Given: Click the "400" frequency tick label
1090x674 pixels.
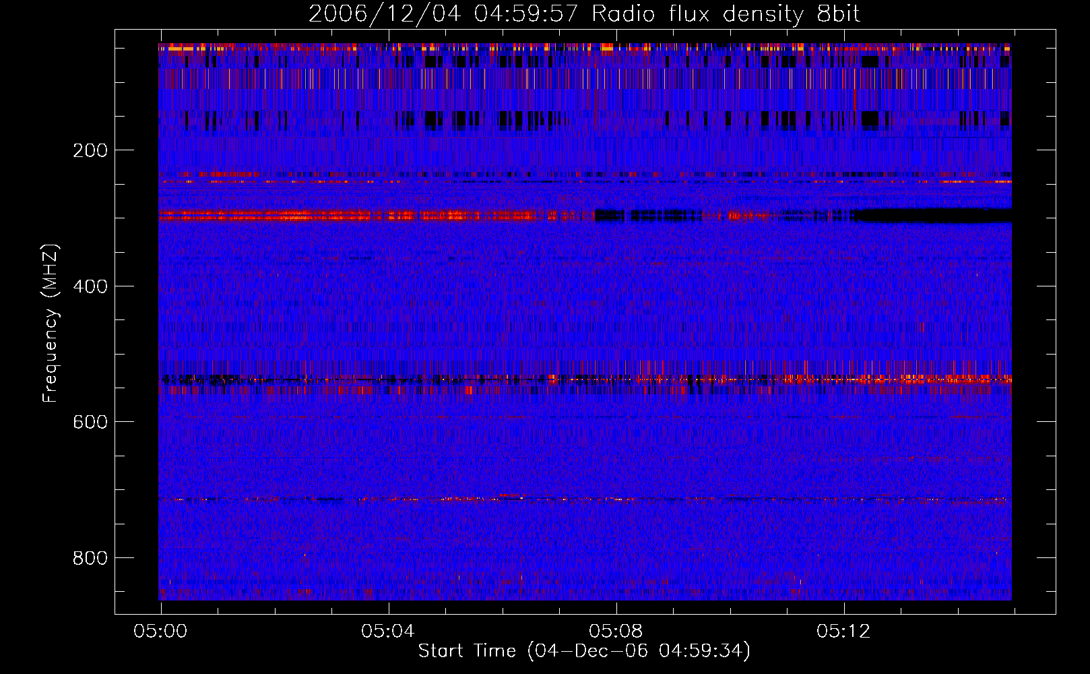Looking at the screenshot, I should pyautogui.click(x=90, y=286).
